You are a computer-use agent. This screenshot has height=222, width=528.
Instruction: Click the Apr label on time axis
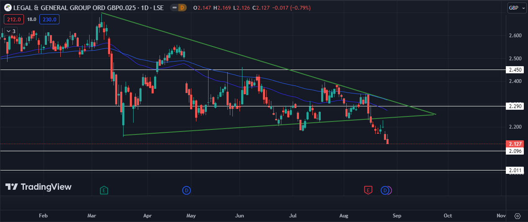(x=147, y=216)
